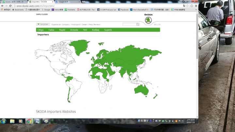Open the Chrome hamburger menu
The image size is (235, 132).
[196, 6]
